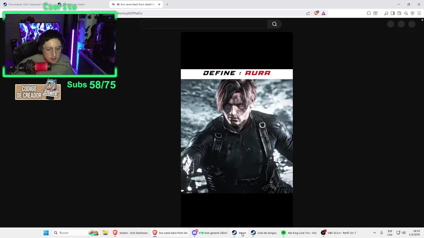Click the first circular YouTube header button
The height and width of the screenshot is (238, 424).
coord(391,24)
